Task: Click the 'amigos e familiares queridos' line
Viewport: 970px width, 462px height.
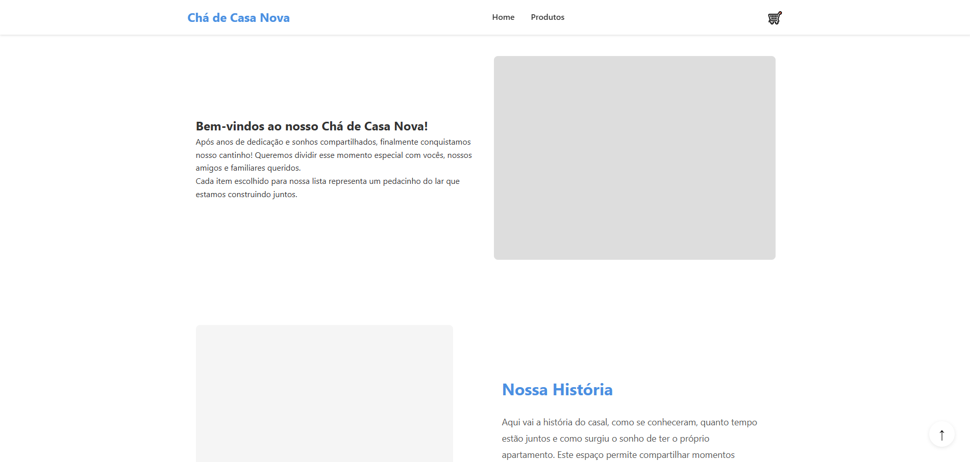Action: (x=248, y=168)
